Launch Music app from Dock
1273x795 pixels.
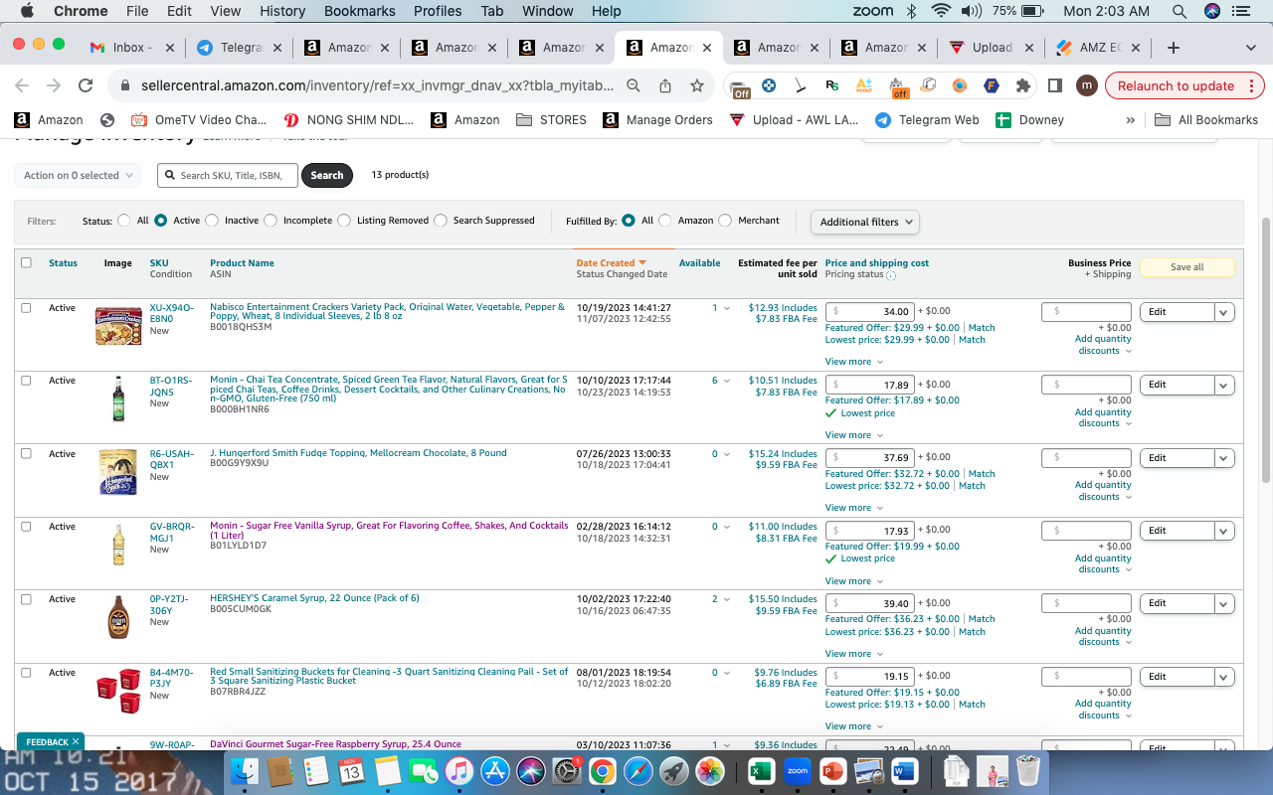[x=457, y=770]
